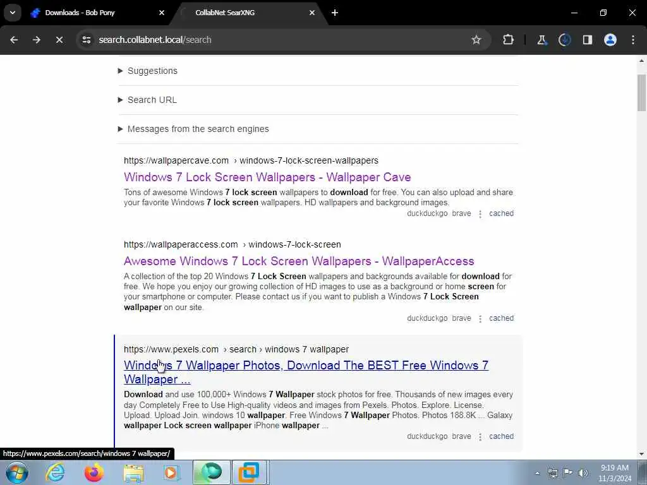Select the green browser taskbar button
This screenshot has height=485, width=647.
coord(211,472)
